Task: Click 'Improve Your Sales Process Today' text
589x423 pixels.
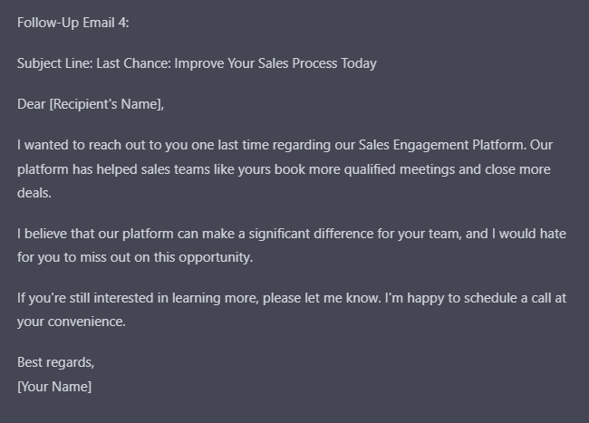Action: pyautogui.click(x=275, y=63)
